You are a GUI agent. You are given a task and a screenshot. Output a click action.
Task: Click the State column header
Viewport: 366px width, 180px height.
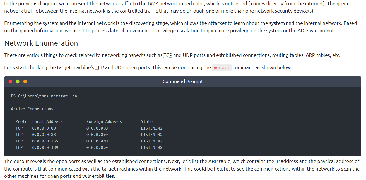pyautogui.click(x=147, y=121)
